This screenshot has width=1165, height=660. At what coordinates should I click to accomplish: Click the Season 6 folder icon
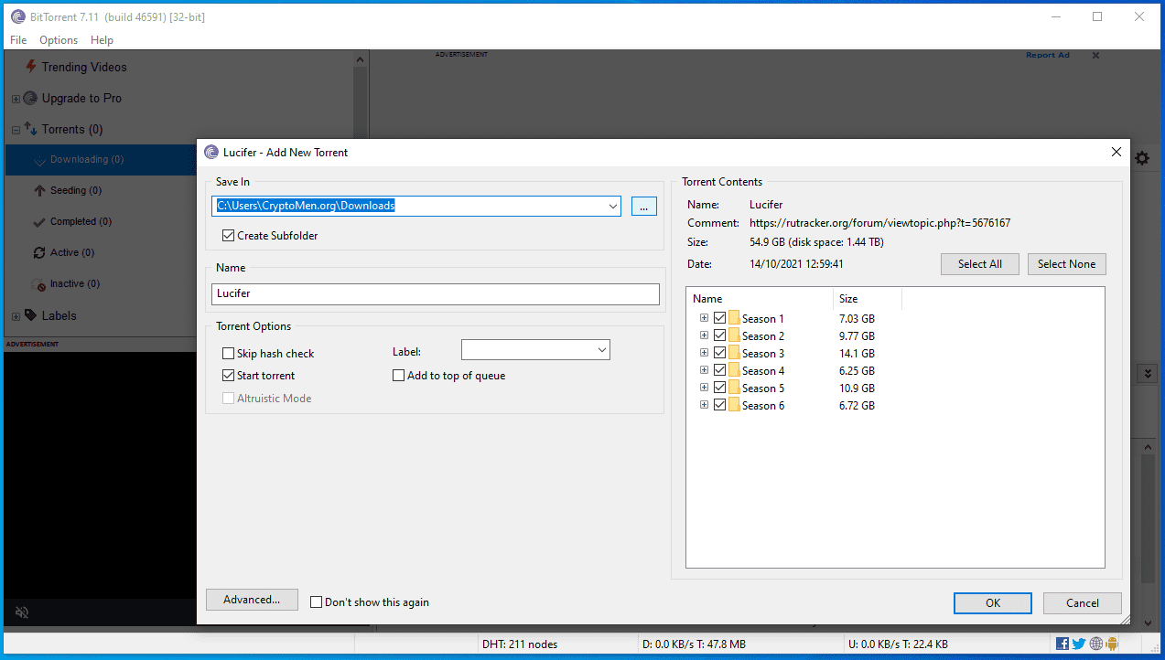pos(734,405)
